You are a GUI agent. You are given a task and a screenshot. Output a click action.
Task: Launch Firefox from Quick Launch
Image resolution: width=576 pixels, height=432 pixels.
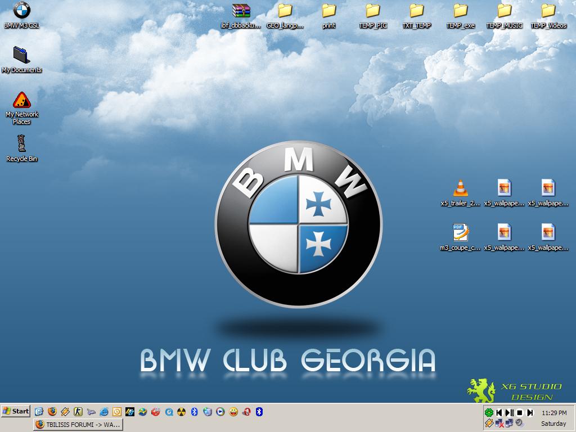(52, 412)
